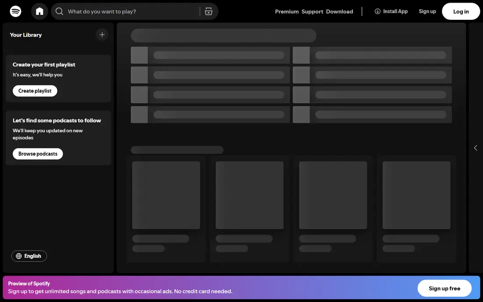Open the Download link
Image resolution: width=483 pixels, height=302 pixels.
click(339, 11)
